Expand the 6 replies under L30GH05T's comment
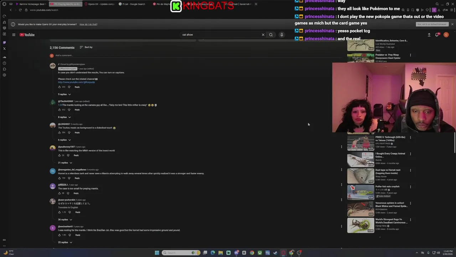Viewport: 456px width, 257px height. tap(64, 140)
